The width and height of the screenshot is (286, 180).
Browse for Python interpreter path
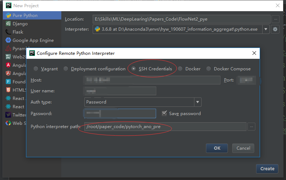[x=251, y=127]
